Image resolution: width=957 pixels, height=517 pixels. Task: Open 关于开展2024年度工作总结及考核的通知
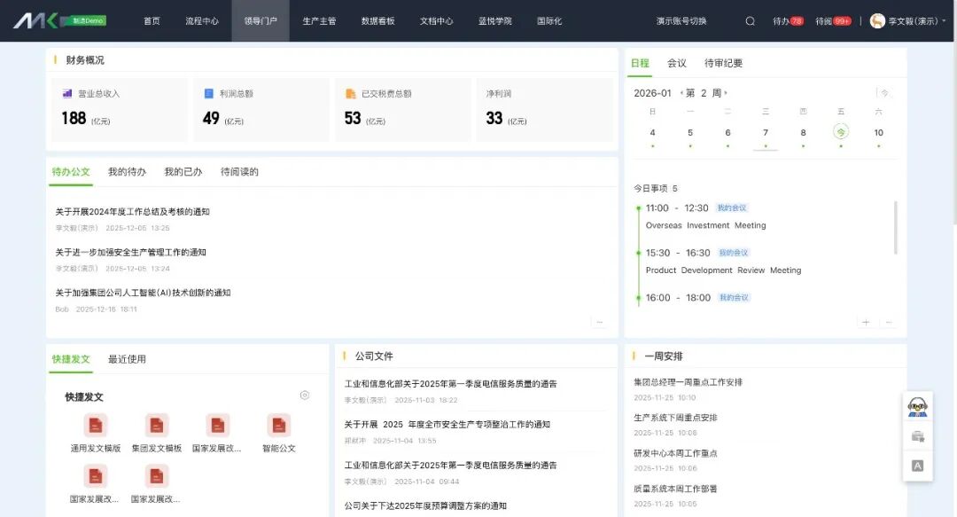tap(133, 212)
